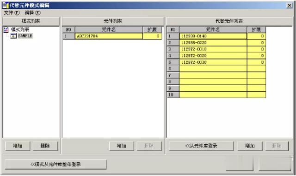Click the 扩展 column header in 代替元件列表
Image resolution: width=296 pixels, height=176 pixels.
tap(256, 29)
